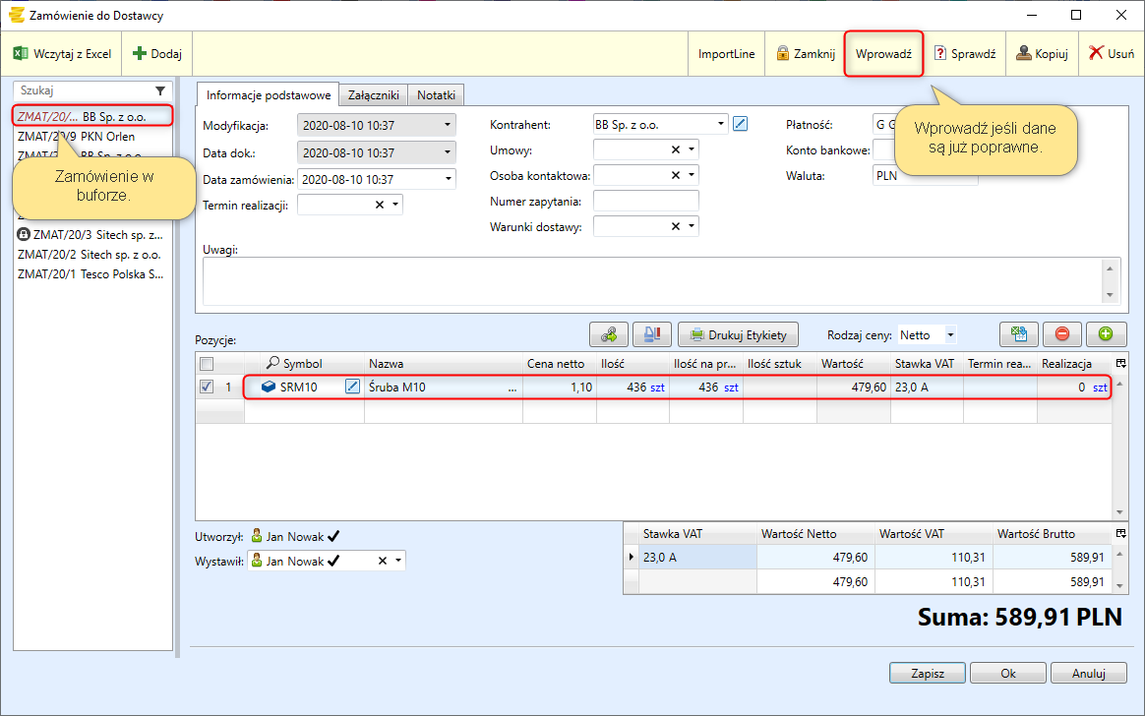Screen dimensions: 1145x716
Task: Click the Excel export icon above positions table
Action: point(1019,334)
